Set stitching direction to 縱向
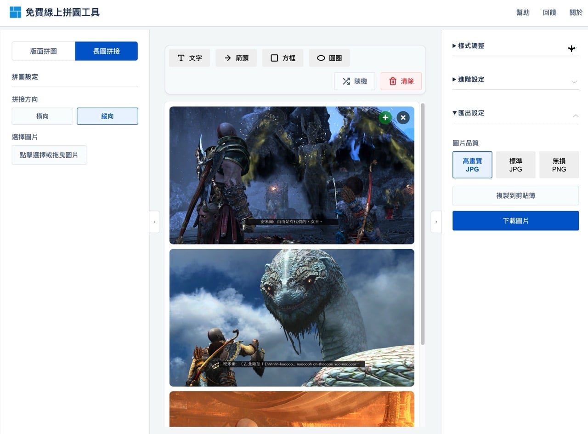 point(107,116)
